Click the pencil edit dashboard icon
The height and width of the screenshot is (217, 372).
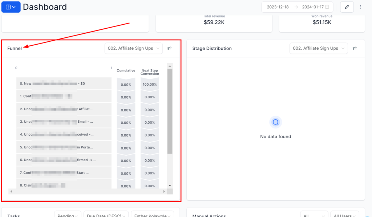(347, 7)
